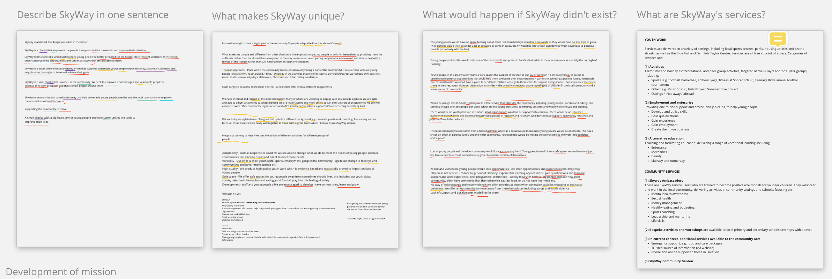Select the 'What are SkyWay's services?' heading
Screen dimensions: 832x279
(x=701, y=15)
